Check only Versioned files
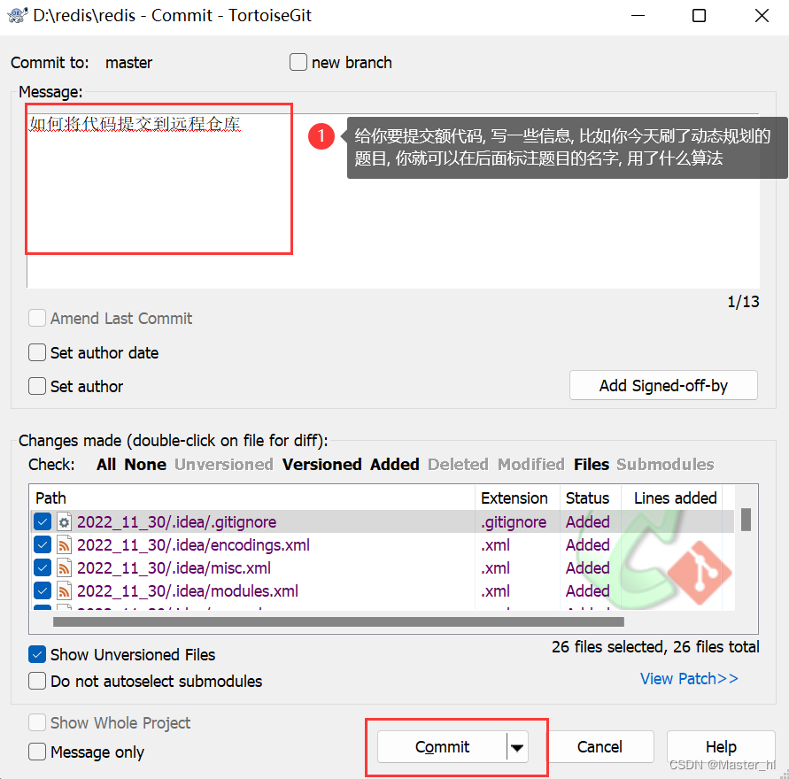Screen dimensions: 789x779 pos(322,464)
